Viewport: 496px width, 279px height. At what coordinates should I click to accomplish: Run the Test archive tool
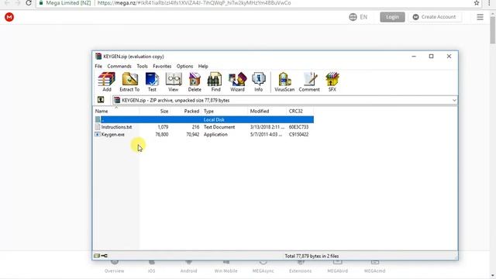pos(152,82)
